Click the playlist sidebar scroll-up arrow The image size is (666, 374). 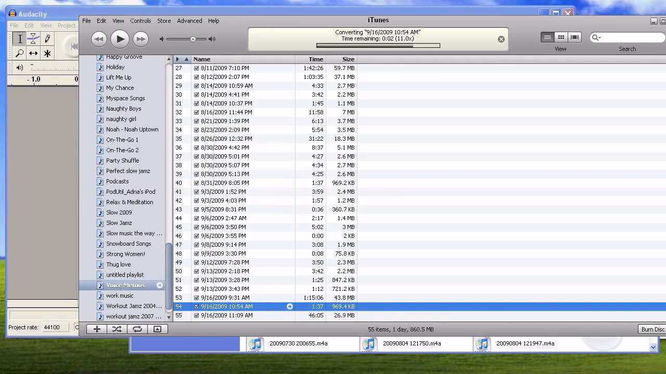pyautogui.click(x=169, y=59)
